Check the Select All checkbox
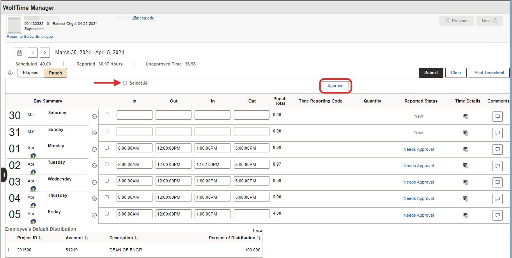512x258 pixels. [x=125, y=83]
